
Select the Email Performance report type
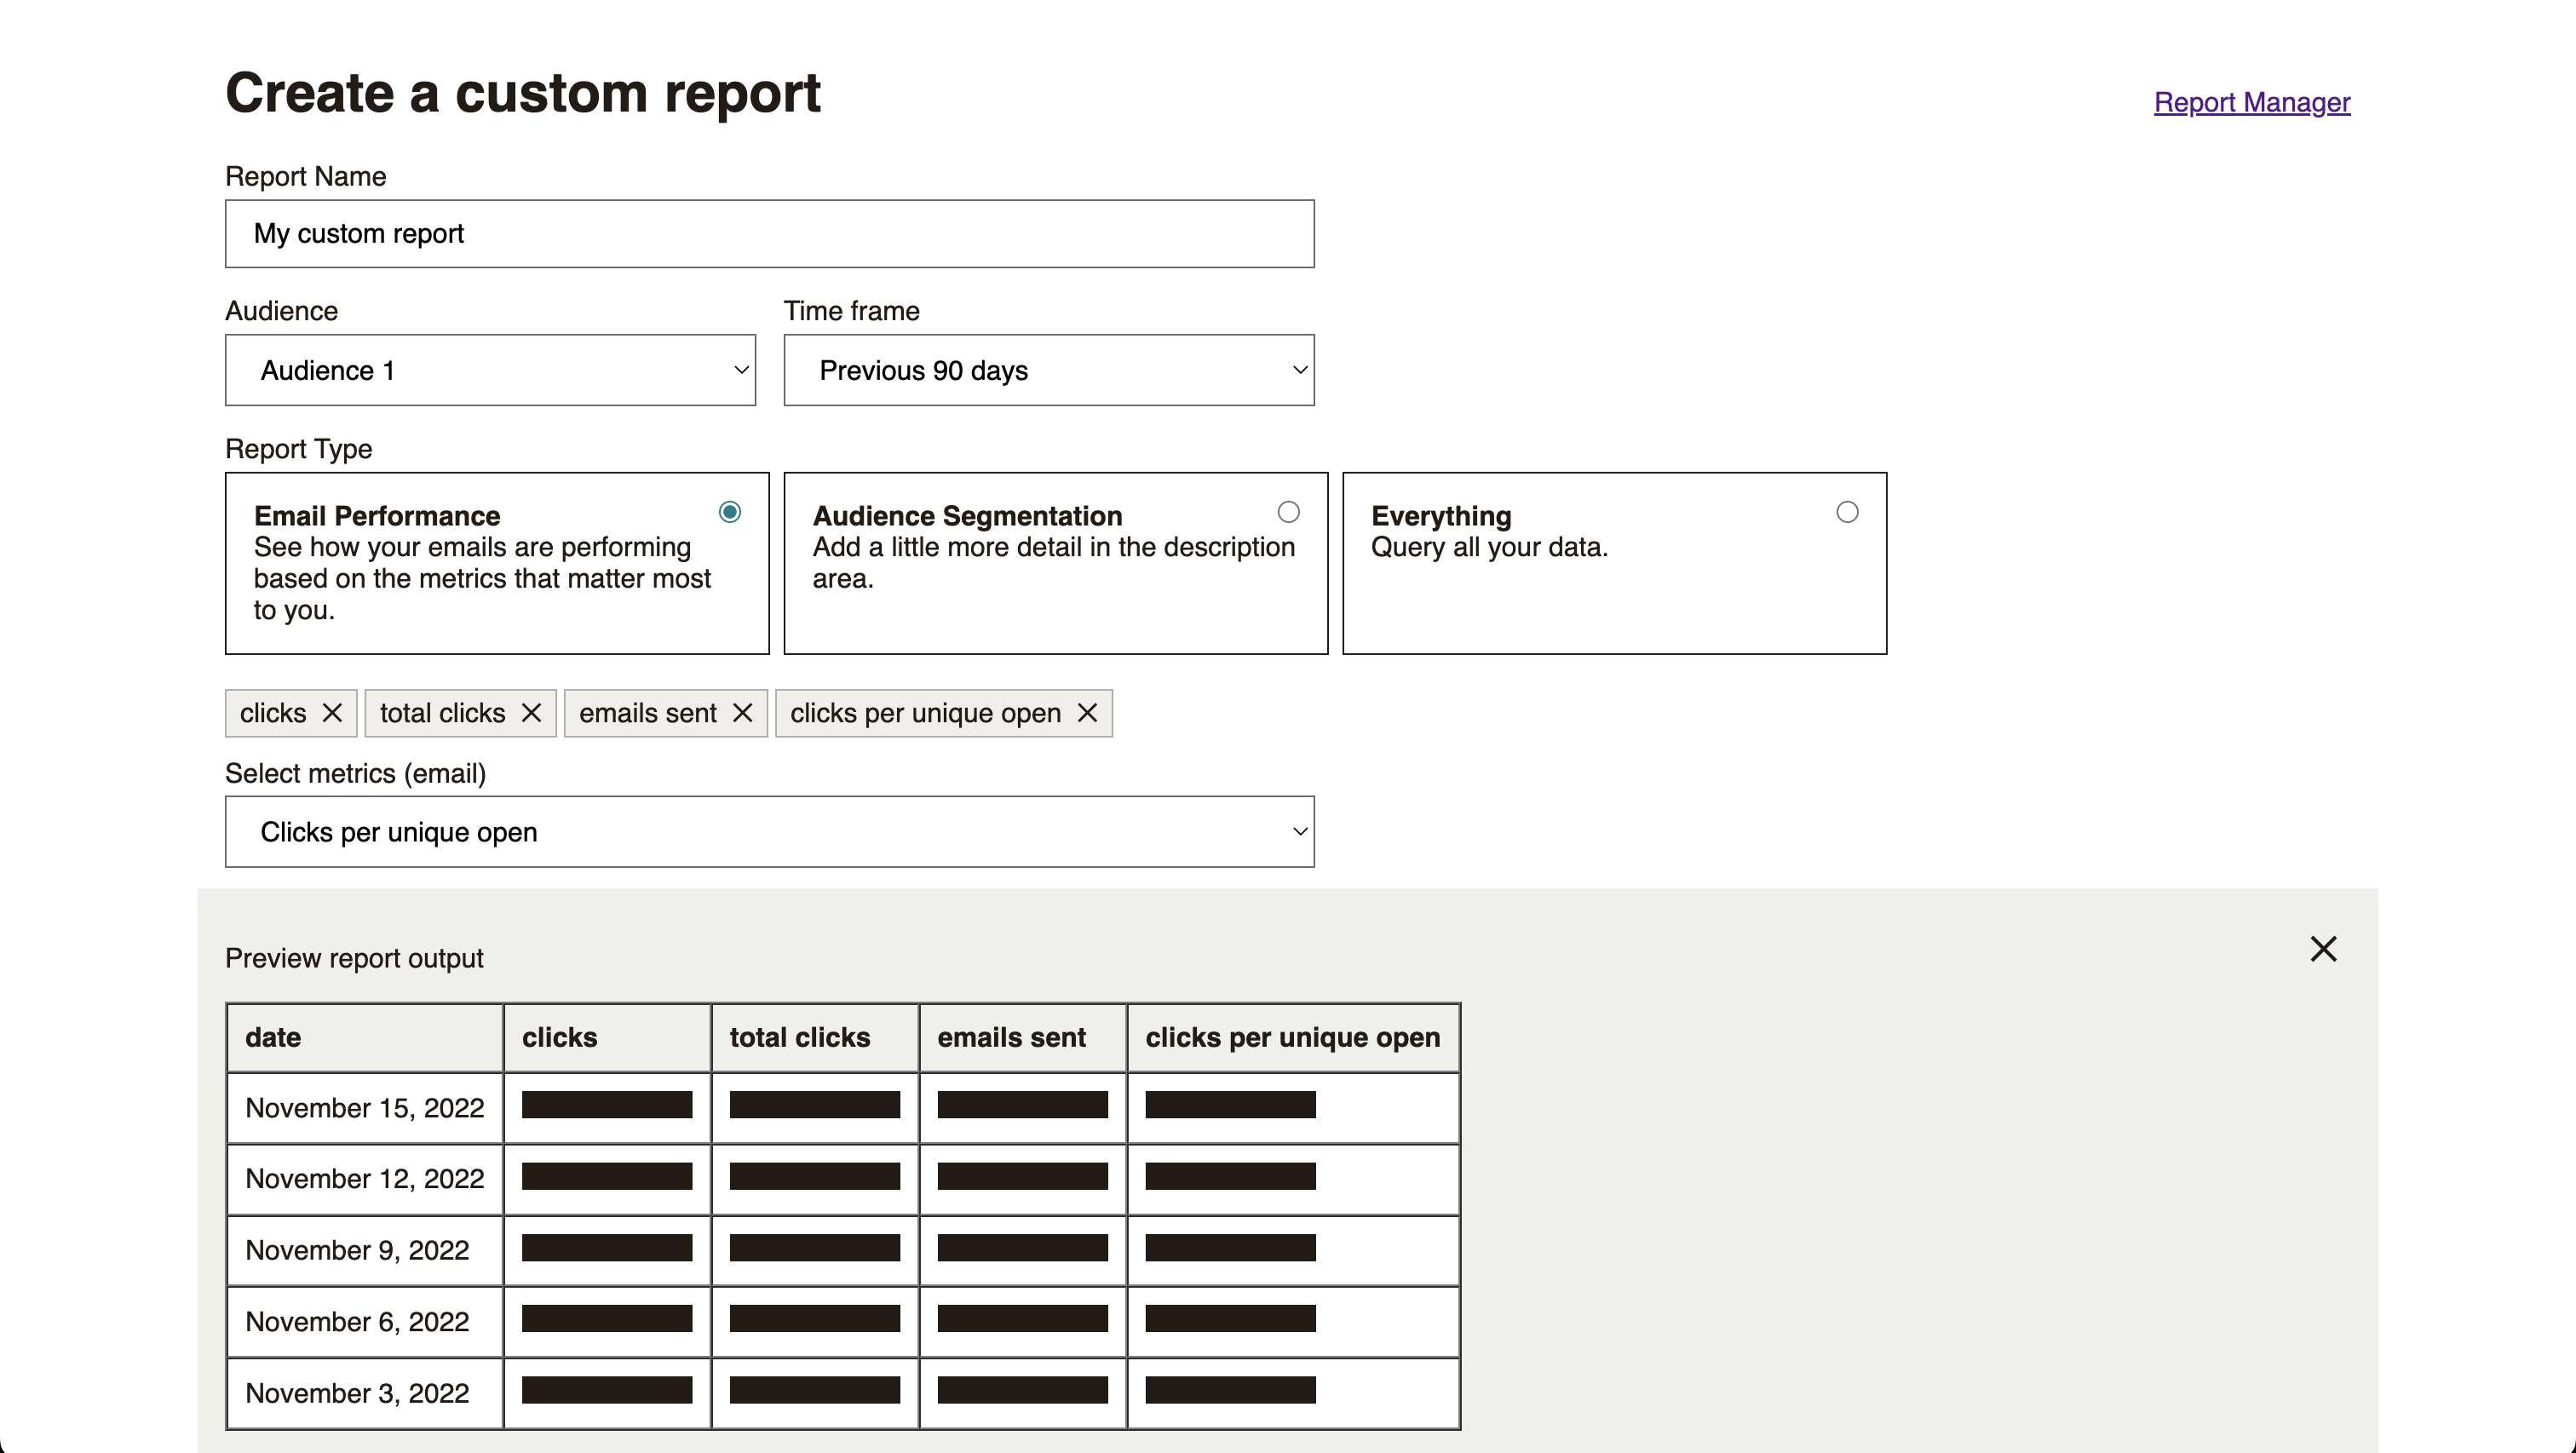coord(730,512)
